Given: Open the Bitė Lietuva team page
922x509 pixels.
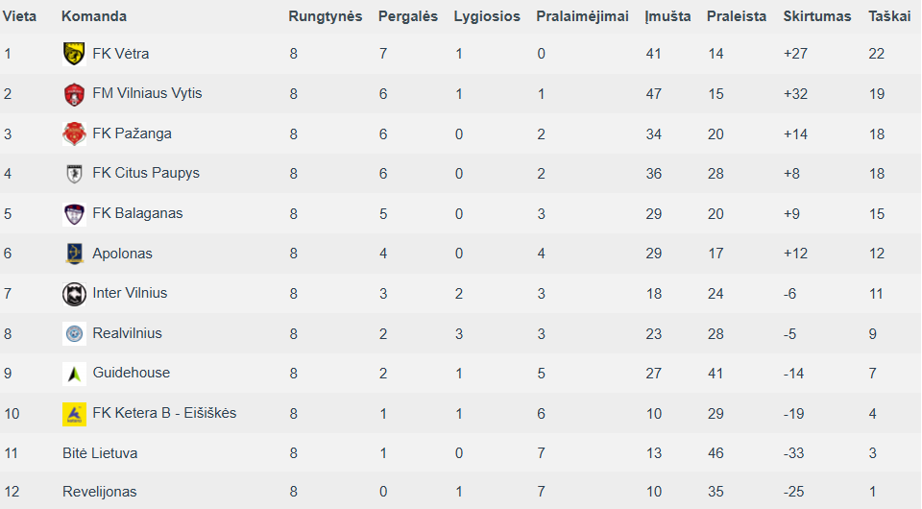Looking at the screenshot, I should tap(100, 453).
